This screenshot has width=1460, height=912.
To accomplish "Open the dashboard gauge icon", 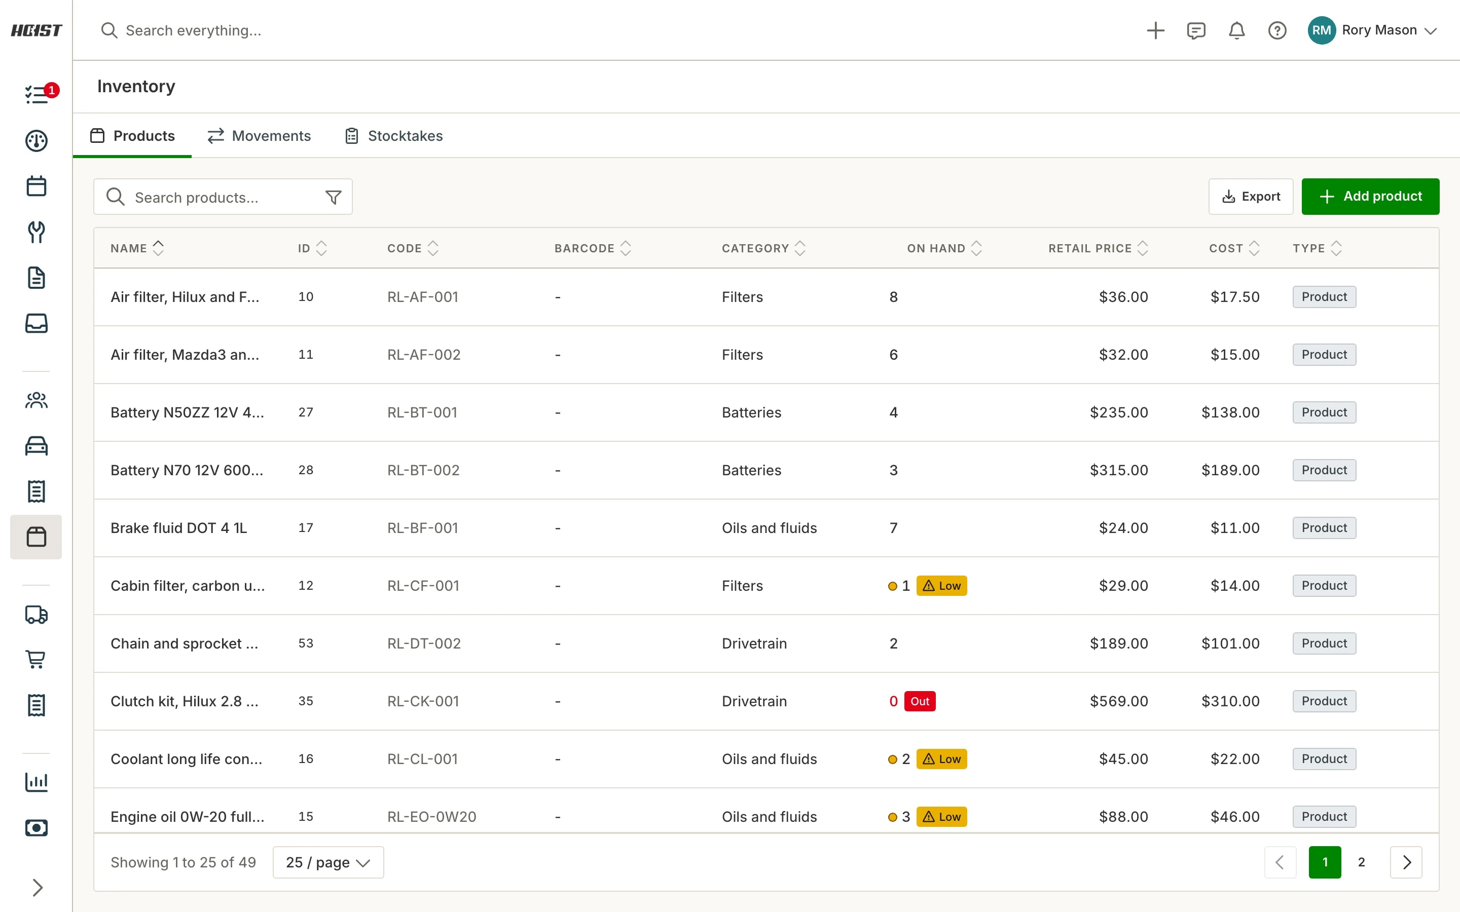I will coord(36,140).
